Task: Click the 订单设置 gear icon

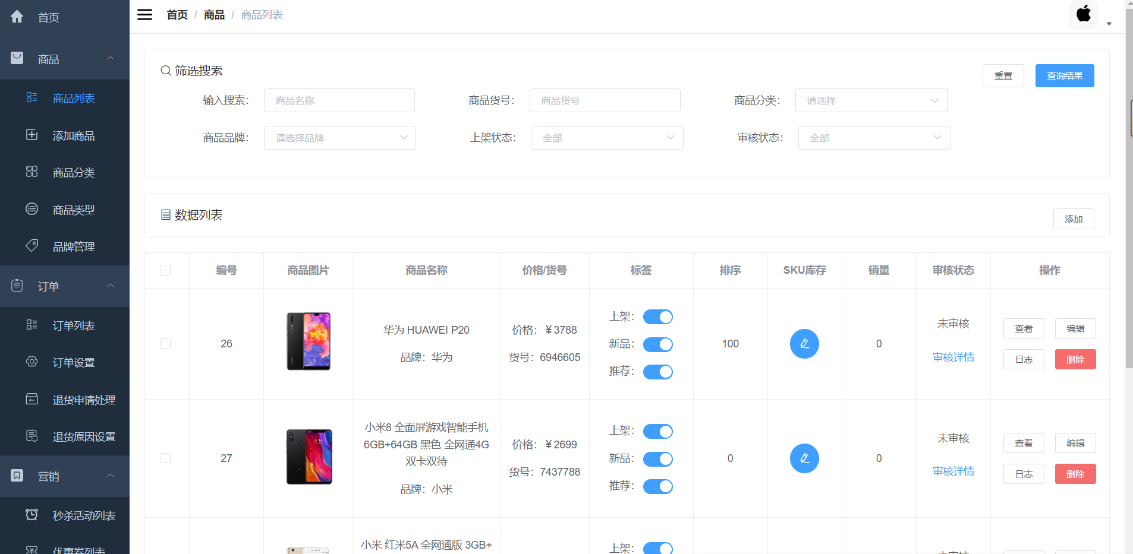Action: tap(32, 362)
